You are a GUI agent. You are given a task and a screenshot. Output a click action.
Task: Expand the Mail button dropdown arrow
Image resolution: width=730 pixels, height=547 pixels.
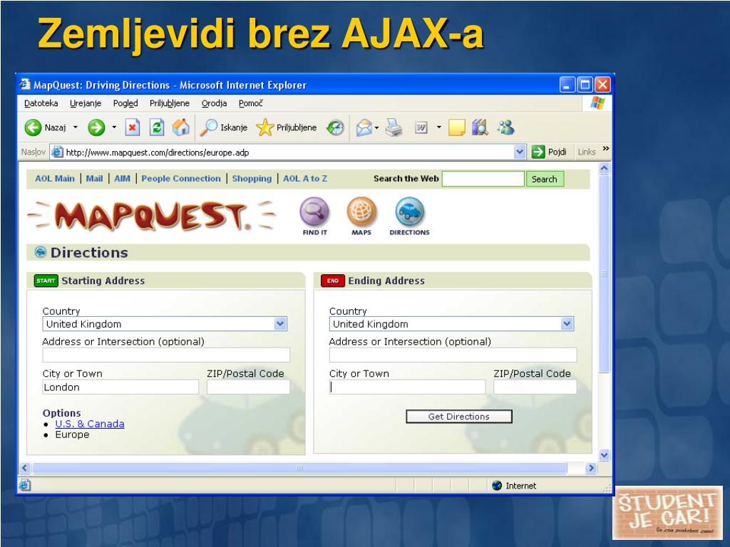pyautogui.click(x=376, y=127)
